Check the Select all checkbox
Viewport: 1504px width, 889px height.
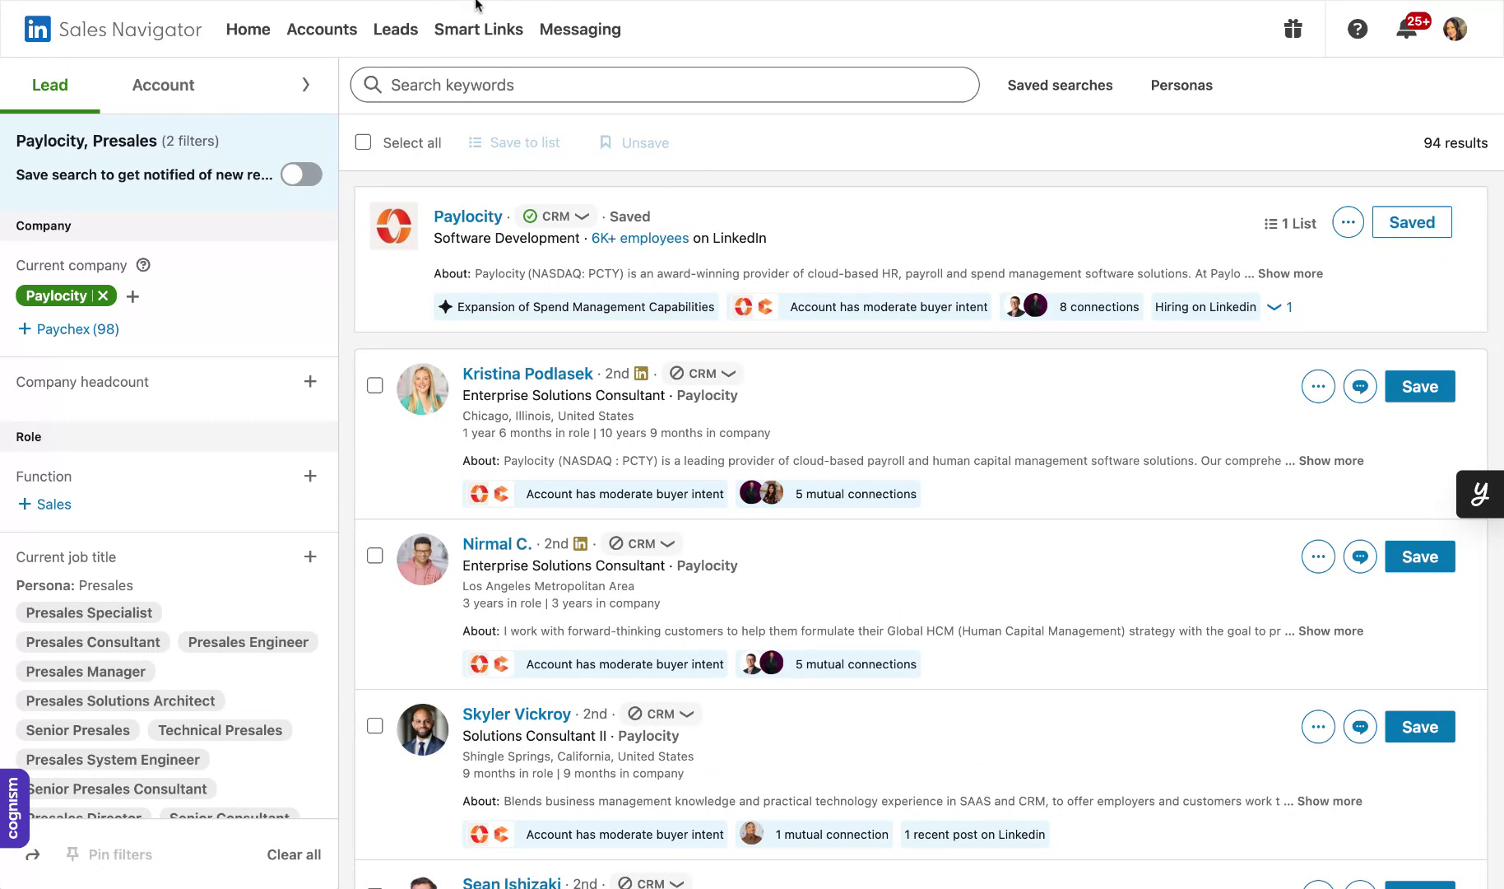tap(363, 142)
